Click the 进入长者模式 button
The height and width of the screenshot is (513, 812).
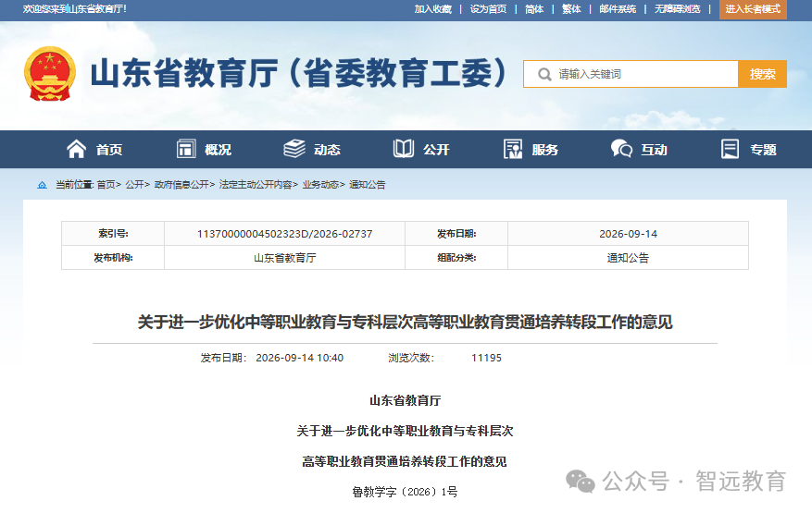[753, 9]
